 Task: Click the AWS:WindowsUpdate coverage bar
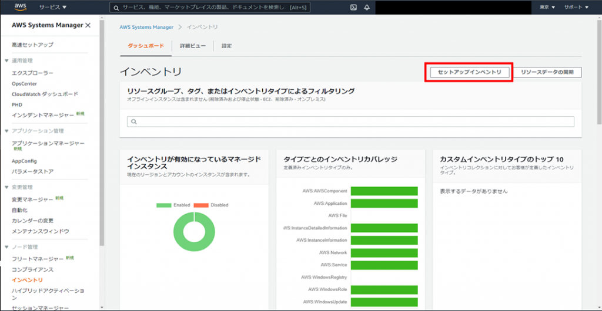[384, 302]
